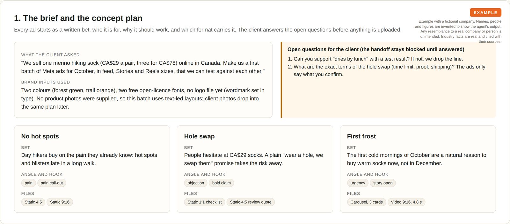Select the 'urgency' angle tag
510x224 pixels.
(x=358, y=183)
